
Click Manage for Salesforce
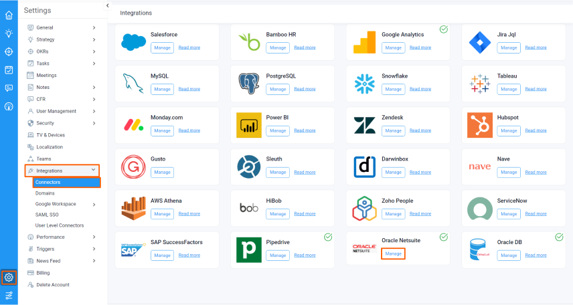coord(162,47)
